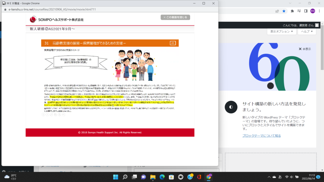The width and height of the screenshot is (324, 182).
Task: Advance slides with the next arrow icon
Action: (x=47, y=114)
